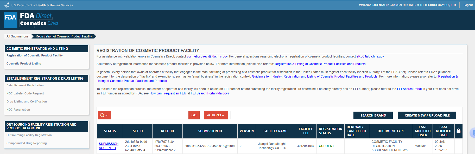Open Compounded Drug Reporting sidebar item
The height and width of the screenshot is (154, 475).
(27, 143)
